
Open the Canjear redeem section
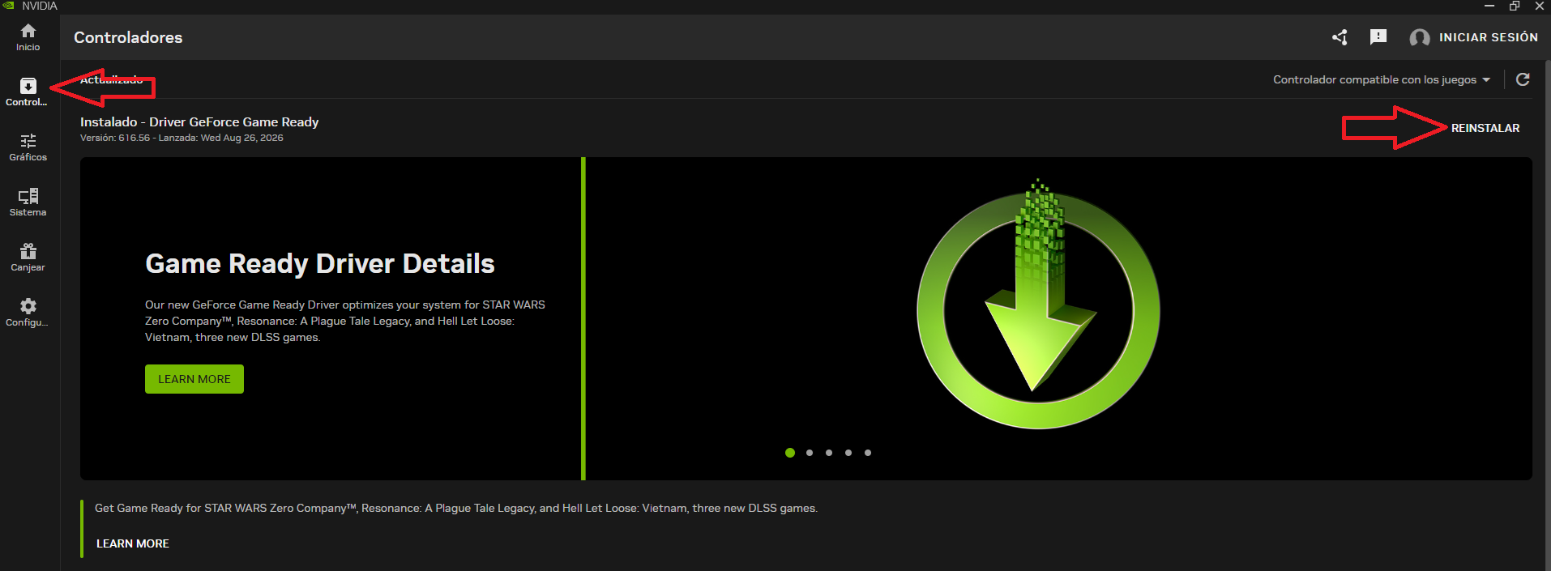click(28, 258)
